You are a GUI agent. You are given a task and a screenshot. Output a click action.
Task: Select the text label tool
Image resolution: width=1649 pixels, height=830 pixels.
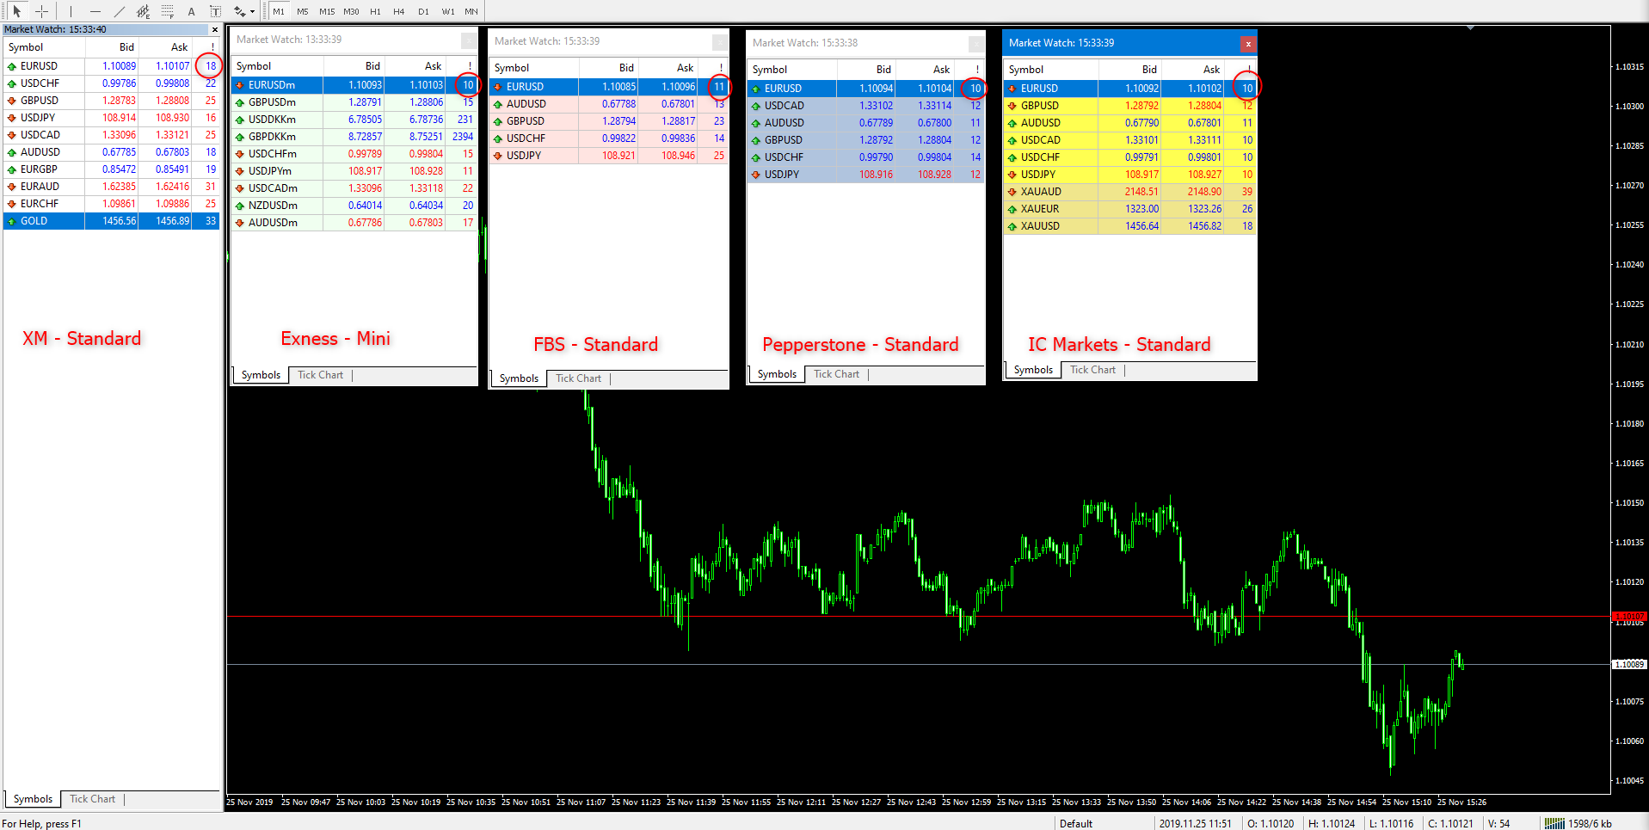click(x=215, y=11)
